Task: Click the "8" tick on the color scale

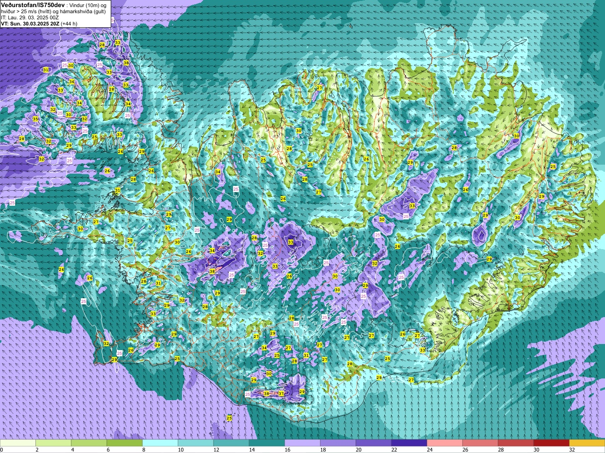Action: tap(144, 450)
